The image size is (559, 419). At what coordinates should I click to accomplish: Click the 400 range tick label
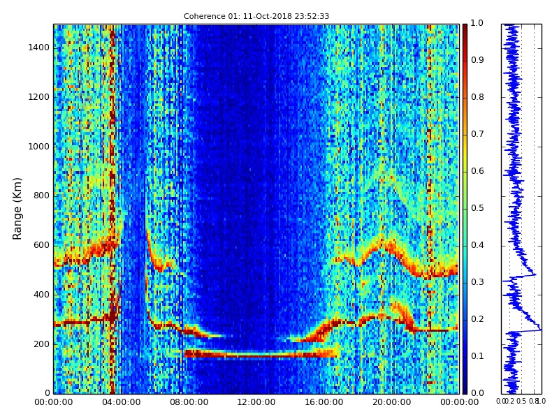pos(41,295)
